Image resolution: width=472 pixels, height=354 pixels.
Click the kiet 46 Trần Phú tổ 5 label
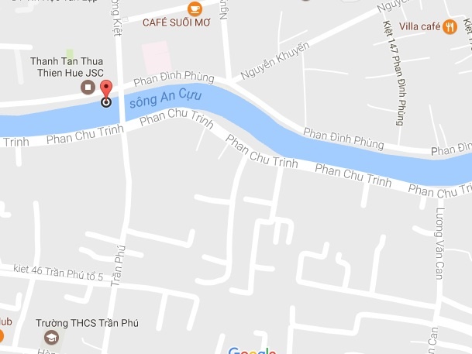click(x=58, y=273)
